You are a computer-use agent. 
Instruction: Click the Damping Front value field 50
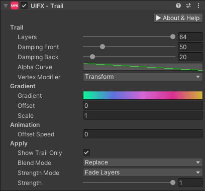click(x=190, y=47)
